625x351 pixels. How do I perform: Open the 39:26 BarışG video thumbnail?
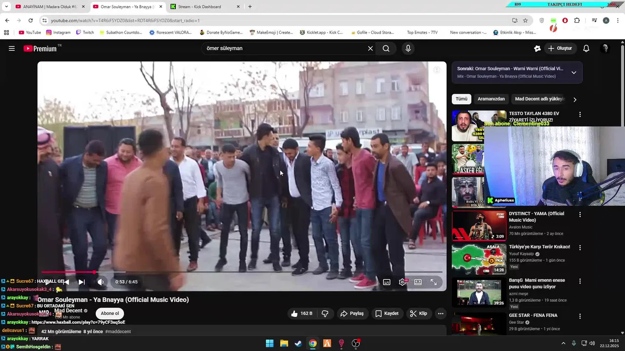click(479, 292)
